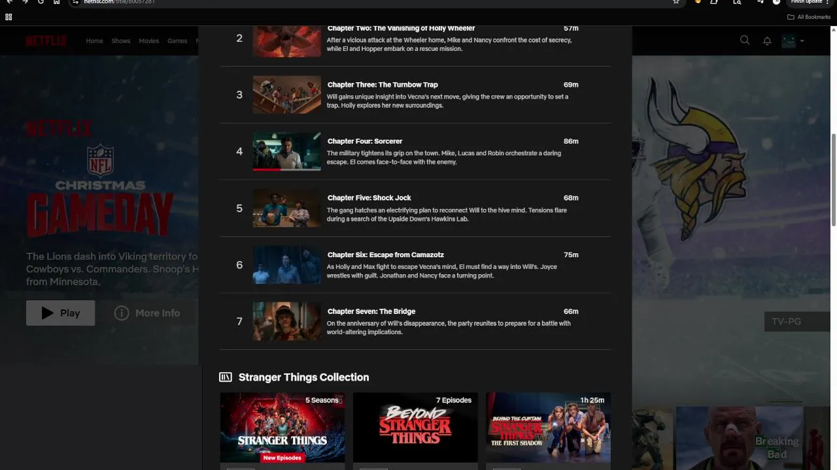
Task: Click the 68m duration of Chapter Five
Action: click(571, 198)
